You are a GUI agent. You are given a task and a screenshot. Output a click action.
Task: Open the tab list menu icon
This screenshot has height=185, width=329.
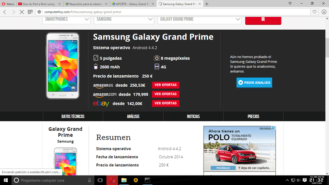tap(290, 4)
